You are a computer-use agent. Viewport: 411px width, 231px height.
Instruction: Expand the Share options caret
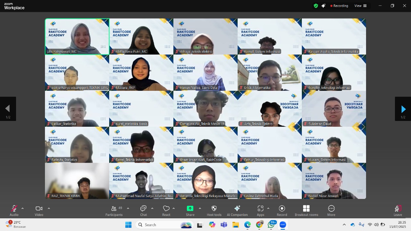pos(200,209)
